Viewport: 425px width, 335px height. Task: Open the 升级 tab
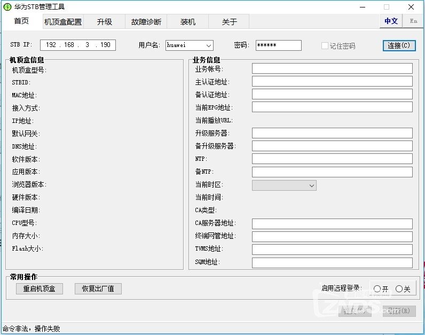click(104, 22)
